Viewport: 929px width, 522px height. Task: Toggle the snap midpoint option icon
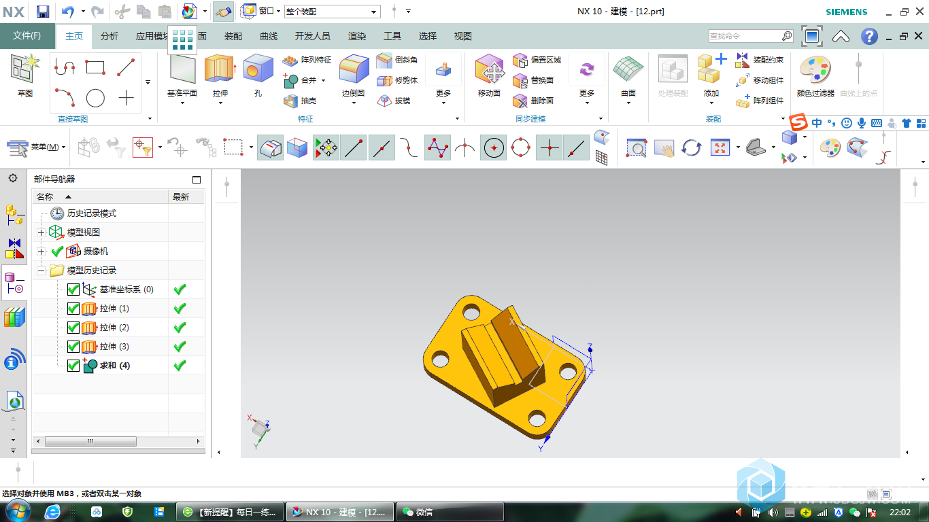(382, 147)
